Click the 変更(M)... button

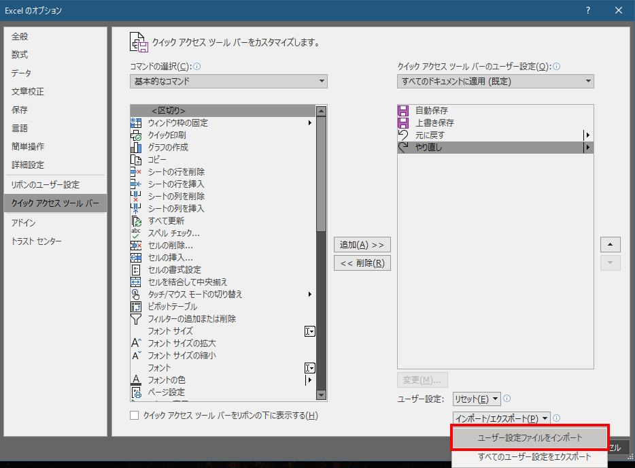pos(422,380)
